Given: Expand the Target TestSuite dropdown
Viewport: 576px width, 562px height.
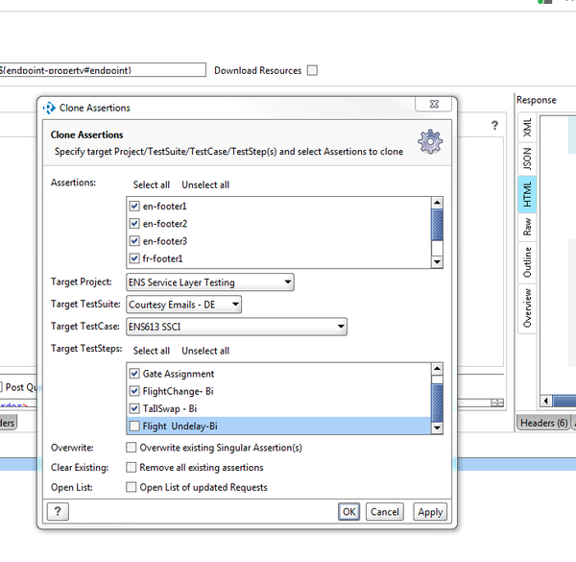Looking at the screenshot, I should 183,305.
